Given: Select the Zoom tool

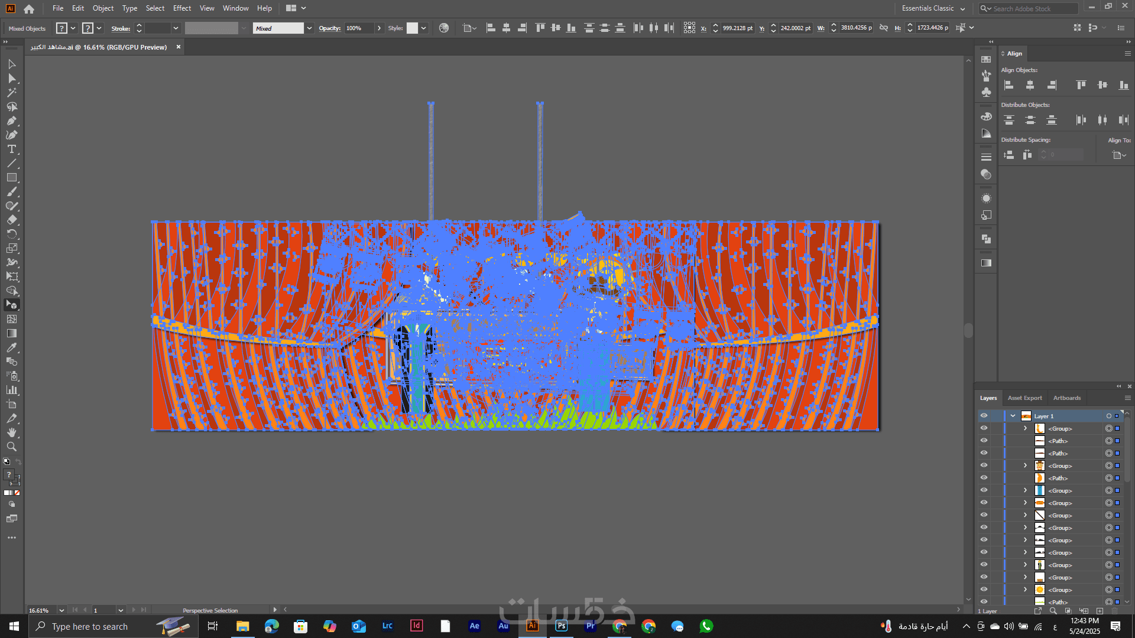Looking at the screenshot, I should [x=11, y=447].
